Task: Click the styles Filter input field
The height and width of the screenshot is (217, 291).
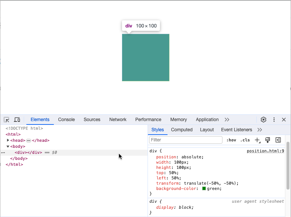Action: (x=186, y=140)
